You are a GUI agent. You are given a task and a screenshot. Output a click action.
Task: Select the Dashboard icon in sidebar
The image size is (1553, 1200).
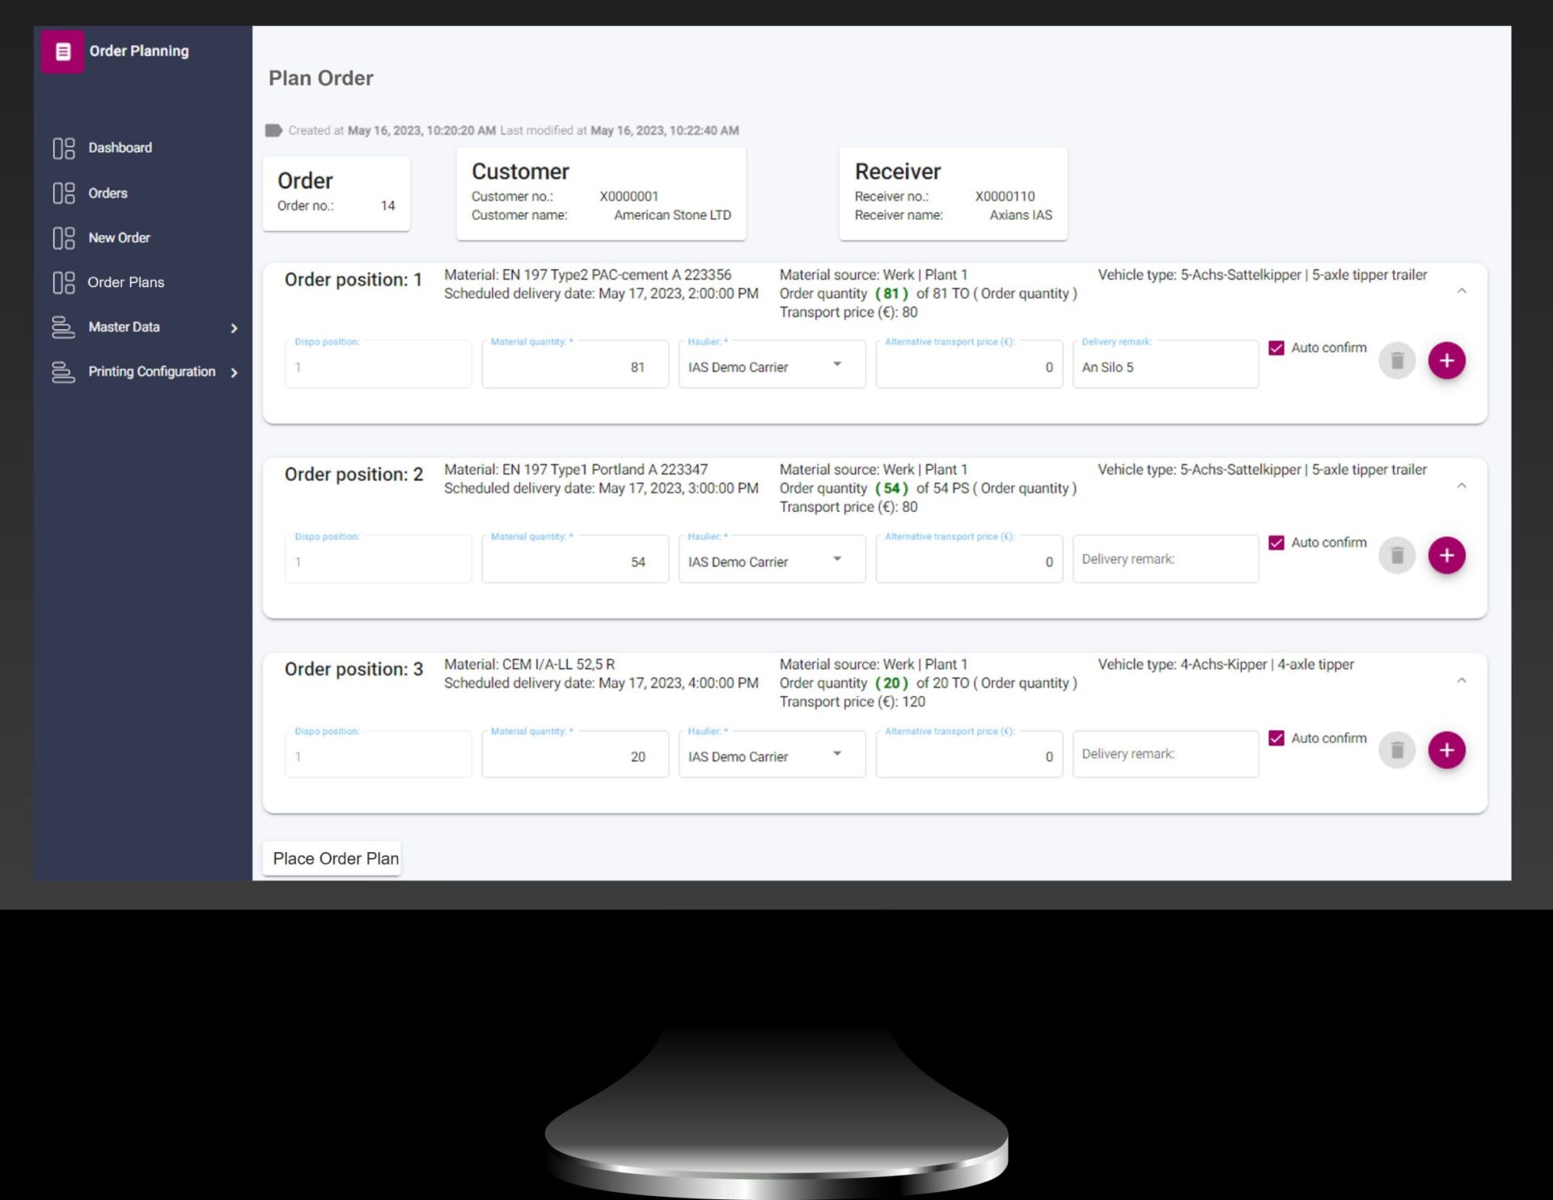point(64,147)
